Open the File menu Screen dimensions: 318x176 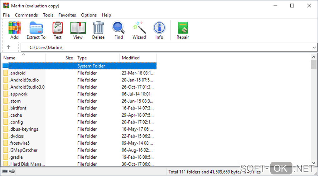point(6,15)
